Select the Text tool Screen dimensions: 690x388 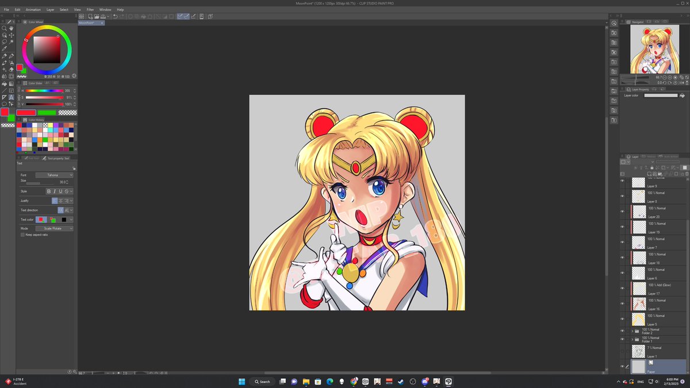coord(11,97)
